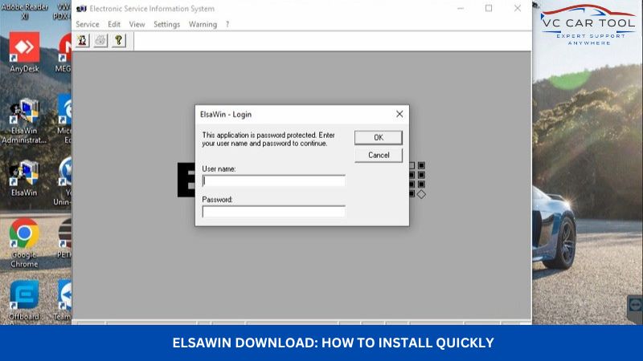Open the Settings menu

tap(166, 25)
